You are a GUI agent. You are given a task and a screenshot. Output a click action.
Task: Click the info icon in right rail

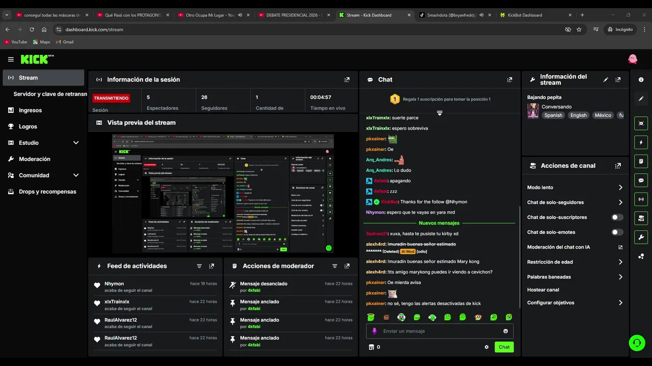(x=641, y=80)
